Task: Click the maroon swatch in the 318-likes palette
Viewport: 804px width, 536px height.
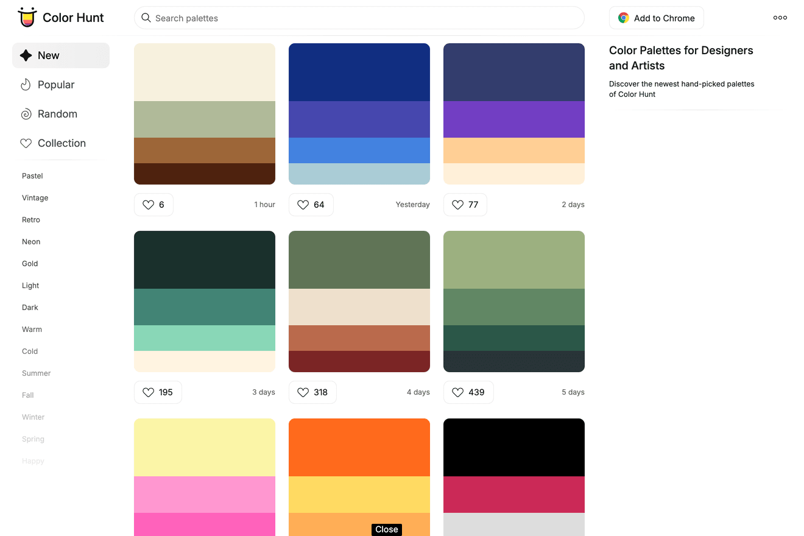Action: pyautogui.click(x=359, y=361)
